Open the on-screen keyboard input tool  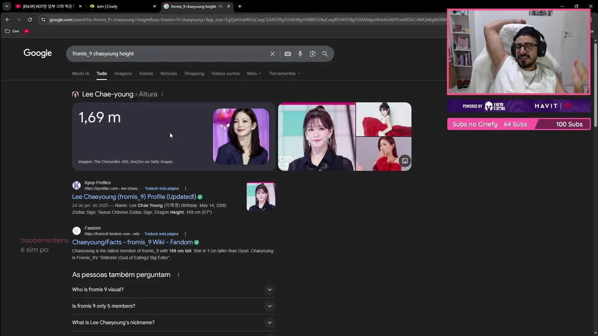288,54
